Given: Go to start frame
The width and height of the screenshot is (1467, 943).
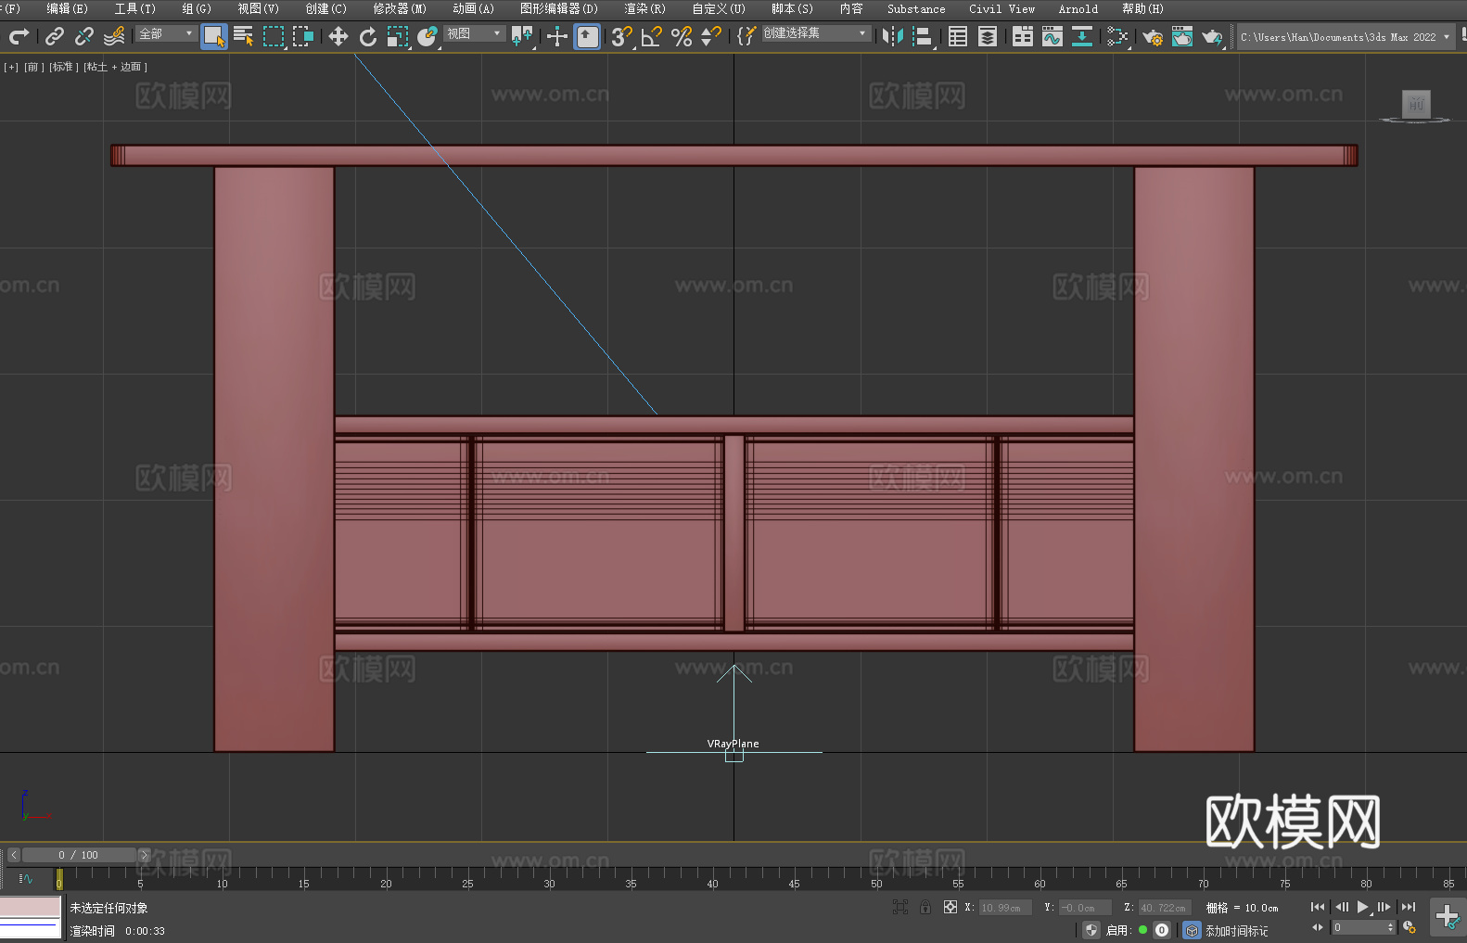Looking at the screenshot, I should click(x=1317, y=907).
